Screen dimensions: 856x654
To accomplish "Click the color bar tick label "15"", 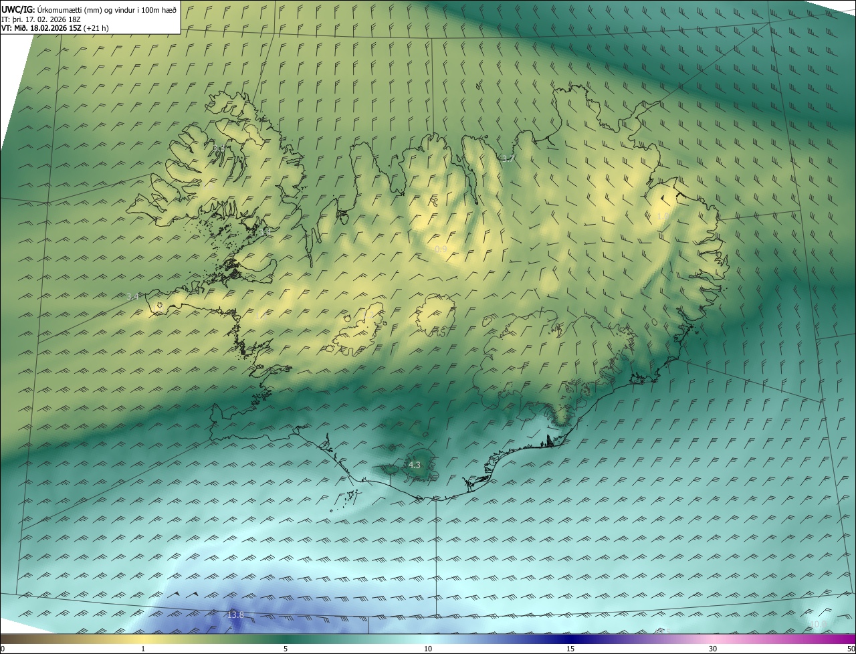I will point(570,649).
